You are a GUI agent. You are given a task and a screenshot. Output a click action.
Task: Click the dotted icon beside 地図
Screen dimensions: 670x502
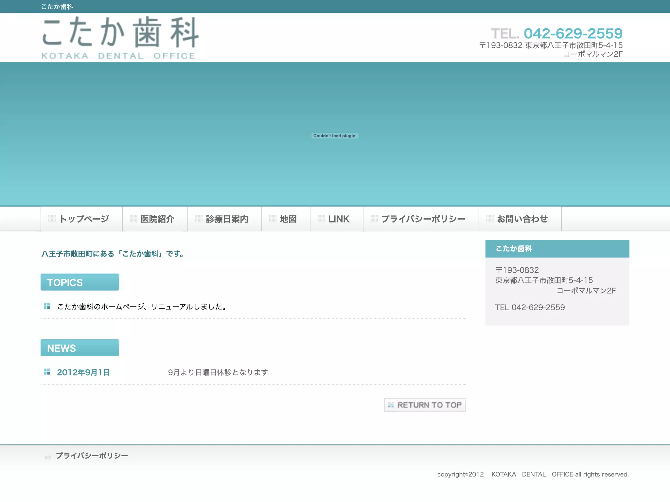click(x=273, y=219)
